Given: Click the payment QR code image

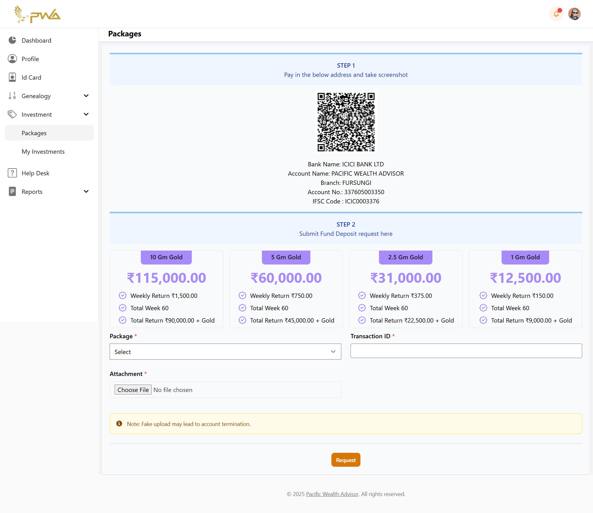Looking at the screenshot, I should point(346,122).
